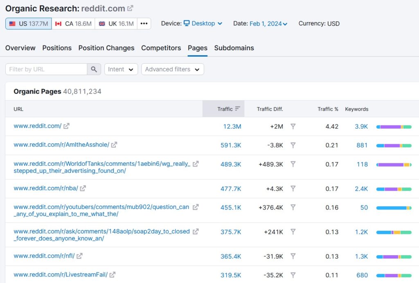The width and height of the screenshot is (419, 283).
Task: Open external link icon for soap2day ask row
Action: (196, 232)
